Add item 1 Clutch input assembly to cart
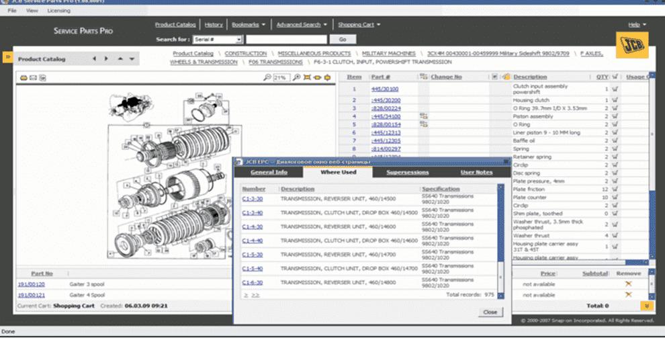The width and height of the screenshot is (665, 338). coord(615,89)
